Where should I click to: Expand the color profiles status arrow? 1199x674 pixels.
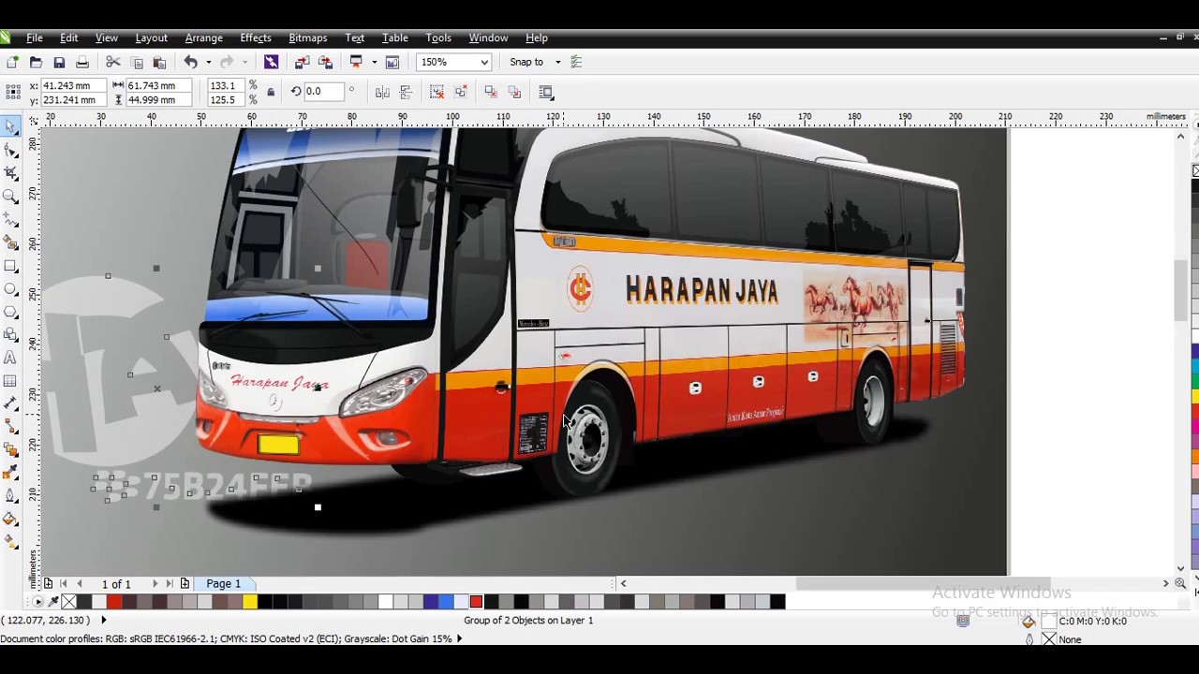[459, 638]
